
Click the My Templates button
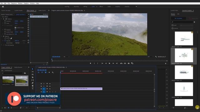point(178,18)
